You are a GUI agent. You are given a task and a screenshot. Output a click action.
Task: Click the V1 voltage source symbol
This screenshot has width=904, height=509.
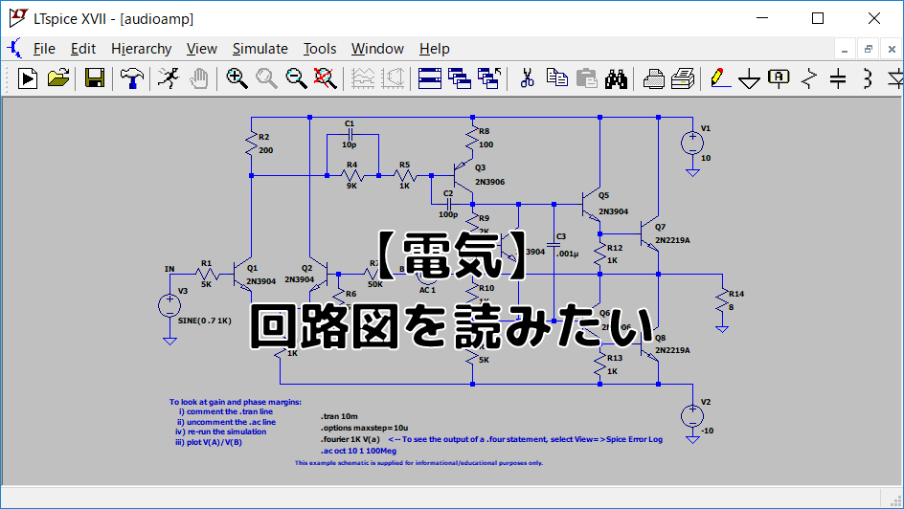pos(692,143)
